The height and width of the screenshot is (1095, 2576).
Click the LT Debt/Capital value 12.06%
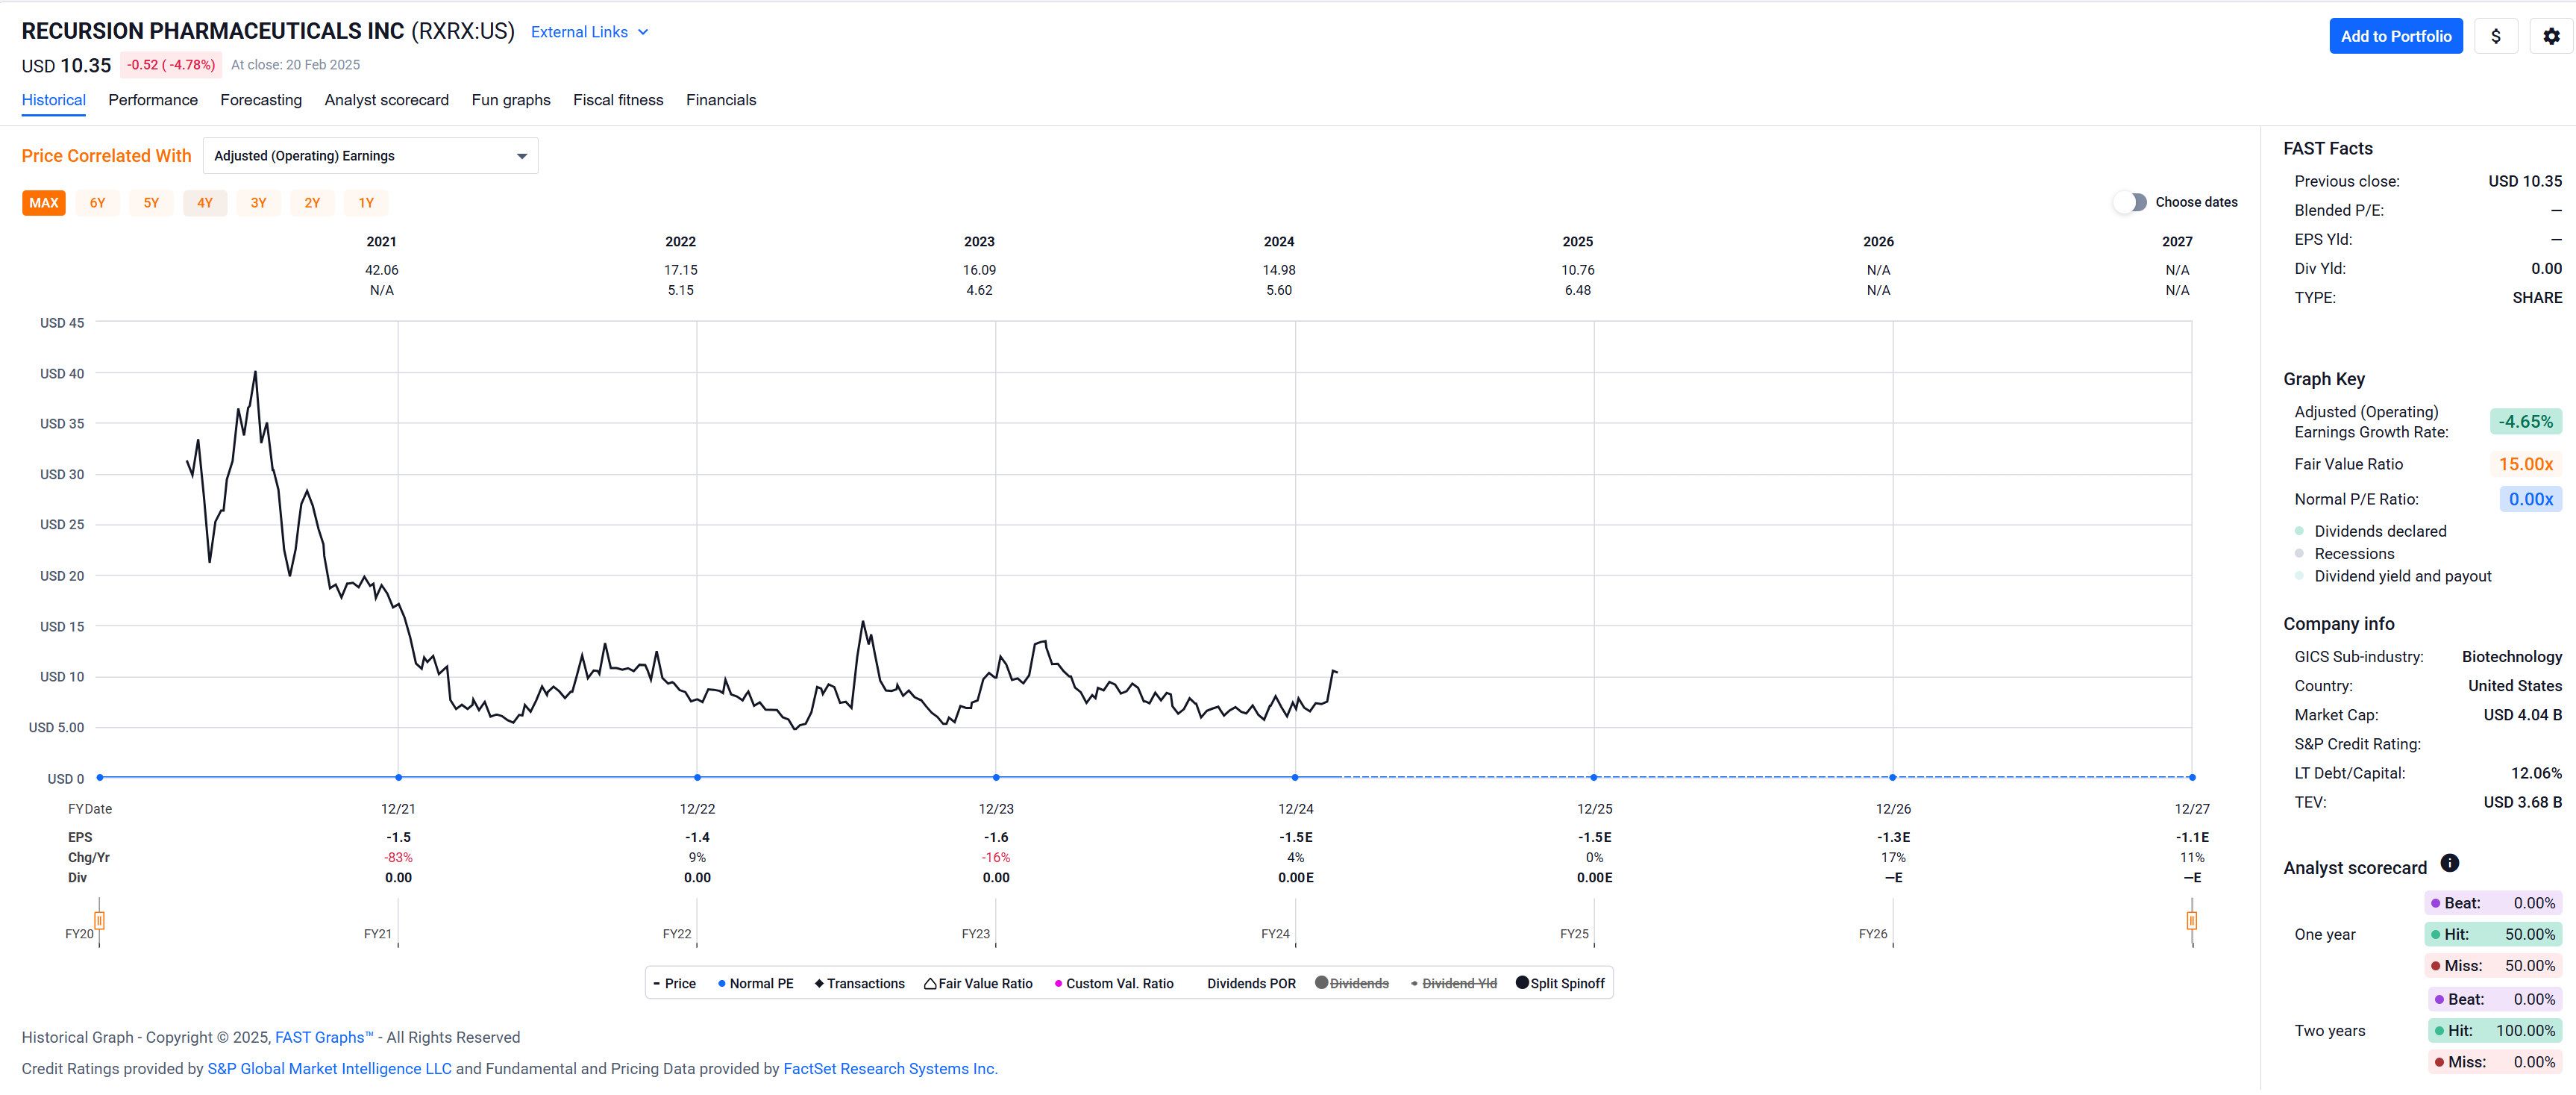pyautogui.click(x=2536, y=773)
